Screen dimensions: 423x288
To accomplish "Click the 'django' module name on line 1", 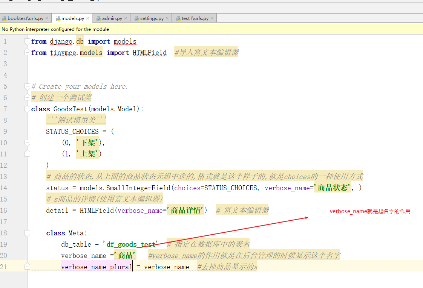I will point(61,41).
